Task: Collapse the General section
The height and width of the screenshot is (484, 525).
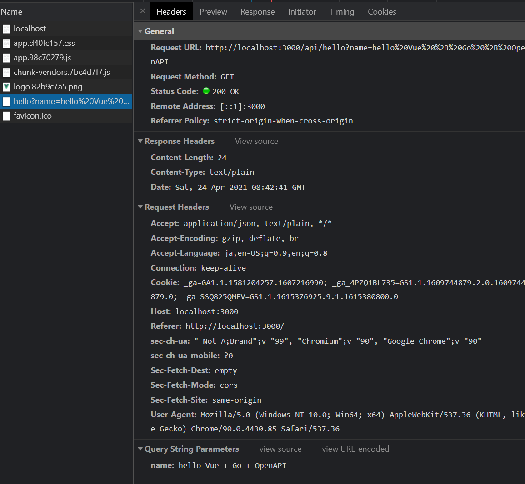Action: click(140, 31)
